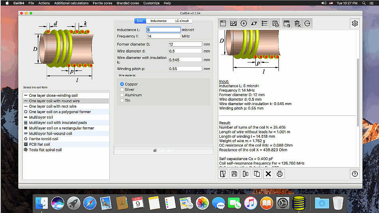
Task: Select One layer coil on a polygonal former
Action: click(66, 112)
